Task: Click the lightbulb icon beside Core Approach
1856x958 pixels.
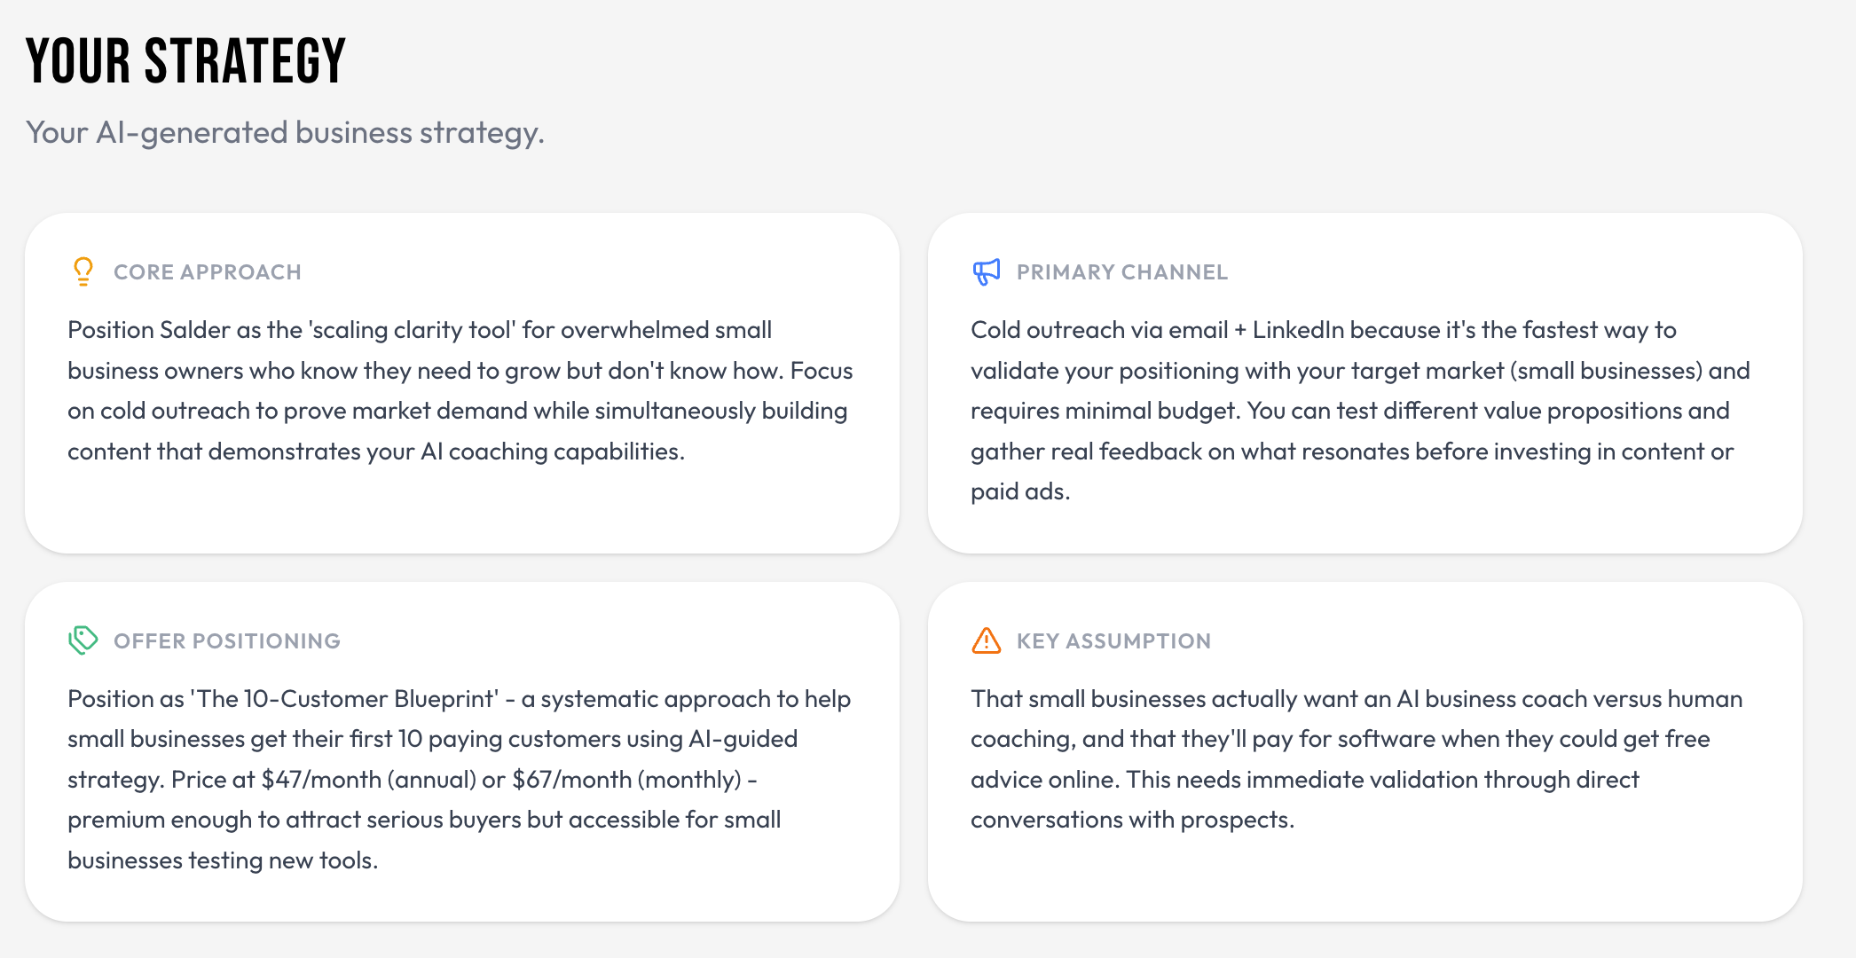Action: [83, 271]
